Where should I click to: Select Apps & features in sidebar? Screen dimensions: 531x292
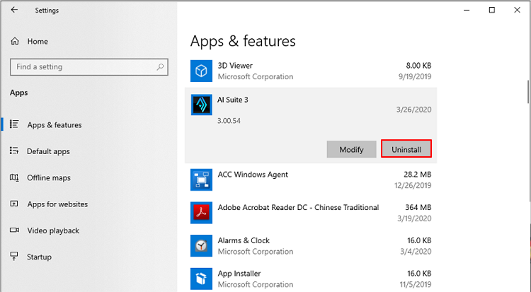[x=55, y=125]
